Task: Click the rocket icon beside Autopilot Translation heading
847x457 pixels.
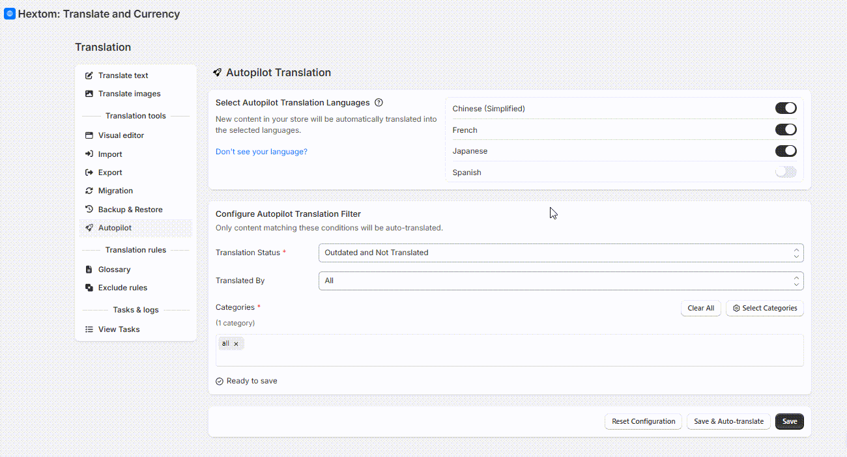Action: coord(218,73)
